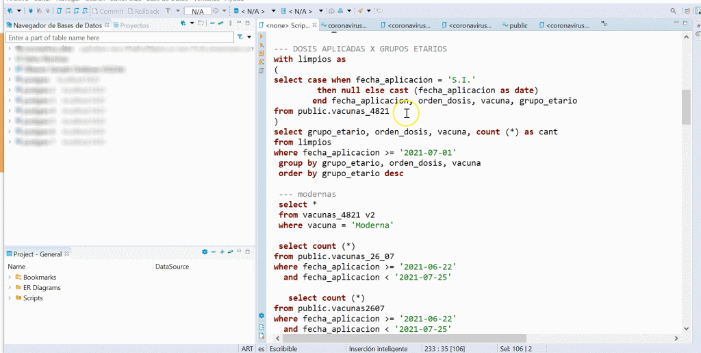Click the Recent SQL script toolbar icon
Image resolution: width=701 pixels, height=353 pixels.
[85, 11]
